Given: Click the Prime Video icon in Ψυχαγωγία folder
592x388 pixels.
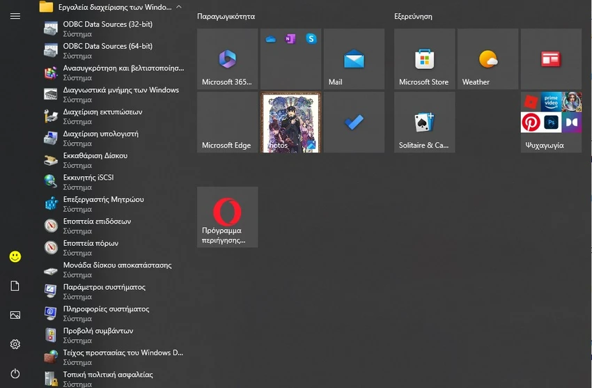Looking at the screenshot, I should tap(551, 102).
